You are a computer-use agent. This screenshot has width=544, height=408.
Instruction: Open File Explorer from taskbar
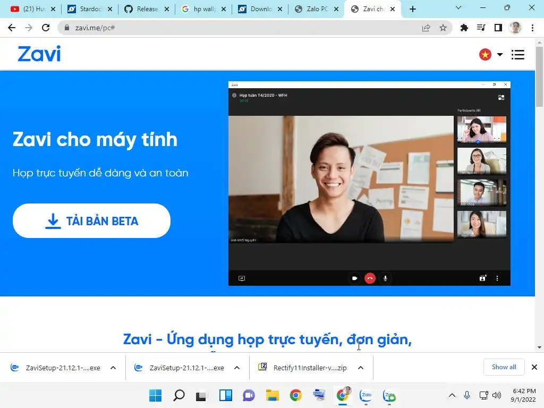pos(273,395)
